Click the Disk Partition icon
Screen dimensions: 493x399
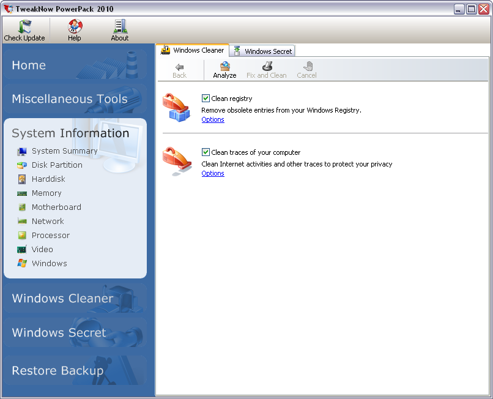pyautogui.click(x=22, y=165)
